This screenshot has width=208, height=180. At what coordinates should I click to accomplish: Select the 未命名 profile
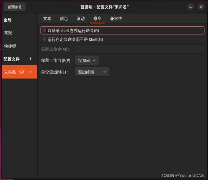point(19,72)
